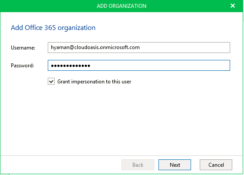
Task: Click the green title bar background
Action: 47,6
